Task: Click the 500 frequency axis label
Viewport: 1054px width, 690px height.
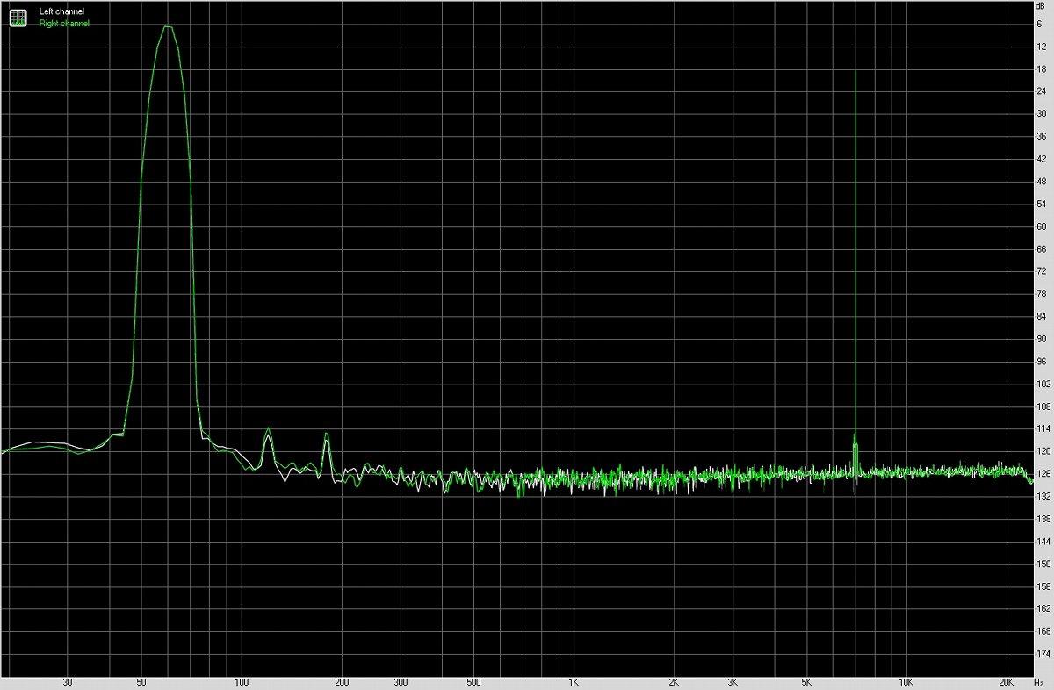Action: [x=473, y=682]
